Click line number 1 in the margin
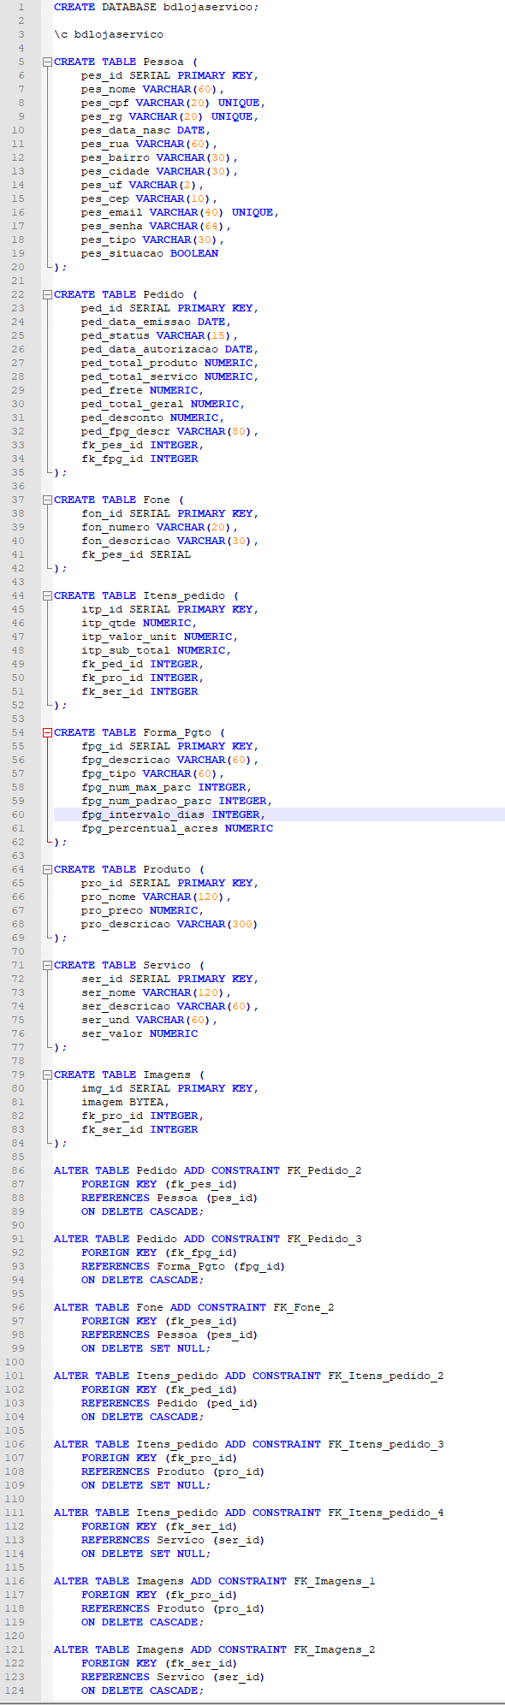Image resolution: width=505 pixels, height=1705 pixels. click(21, 7)
